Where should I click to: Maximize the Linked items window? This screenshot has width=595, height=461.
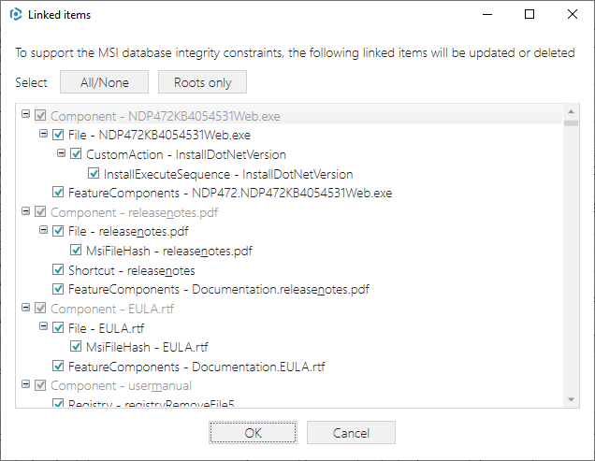pos(530,14)
